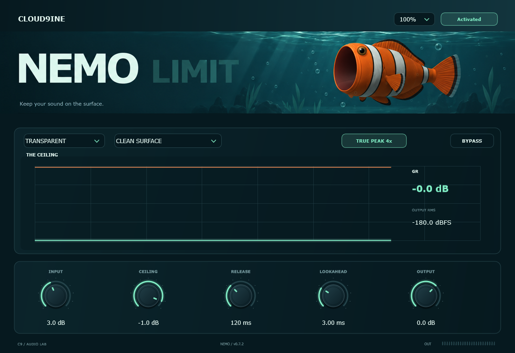The width and height of the screenshot is (515, 353).
Task: Click the INPUT gain knob
Action: coord(56,295)
